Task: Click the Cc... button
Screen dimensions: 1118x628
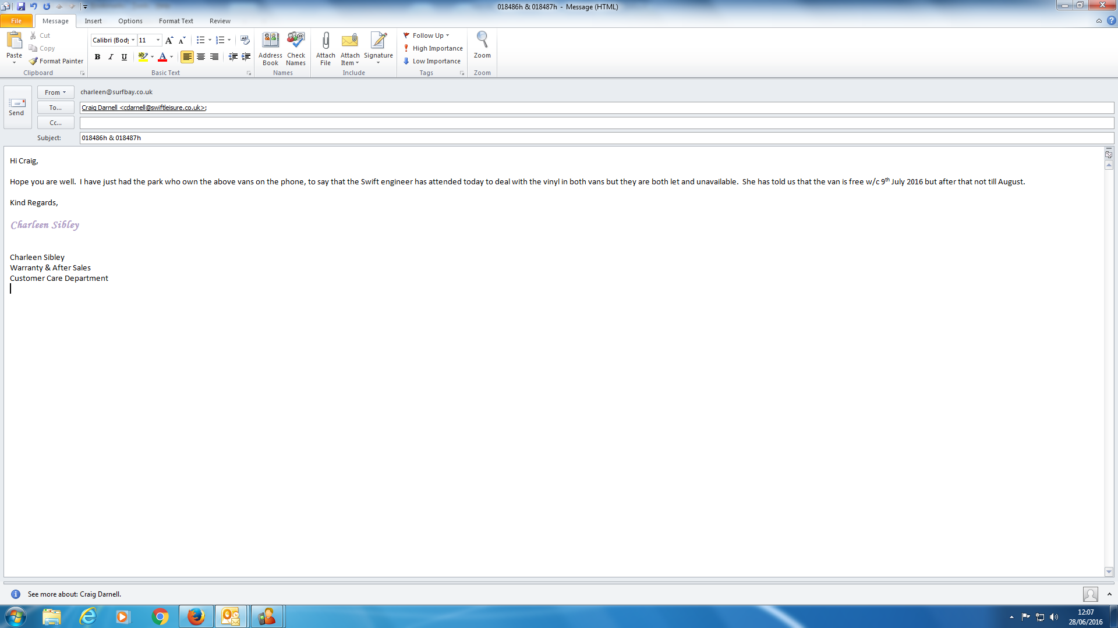Action: [x=55, y=123]
